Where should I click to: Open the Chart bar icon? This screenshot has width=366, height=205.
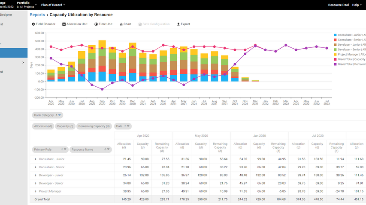pos(121,24)
